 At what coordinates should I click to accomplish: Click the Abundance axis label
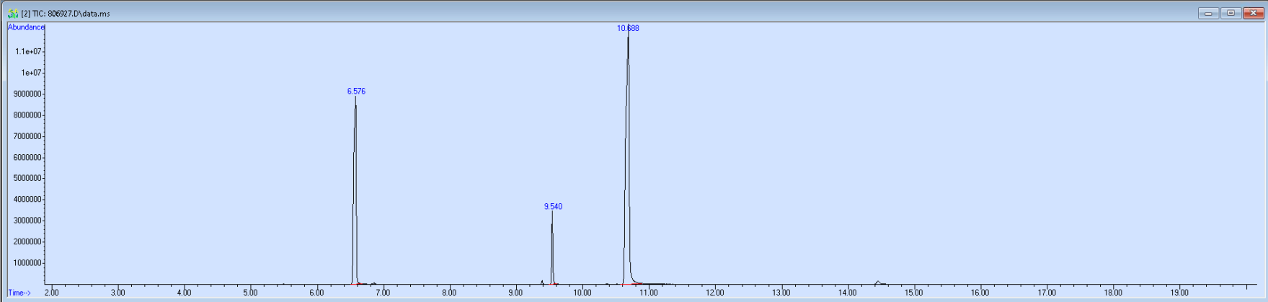26,27
